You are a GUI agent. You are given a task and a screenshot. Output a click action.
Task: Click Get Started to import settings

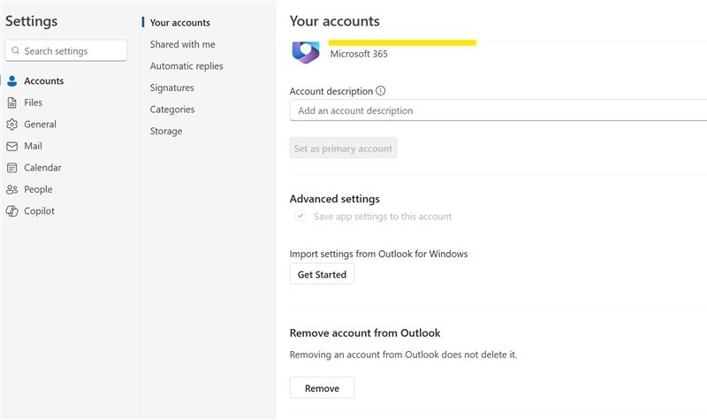click(x=322, y=274)
